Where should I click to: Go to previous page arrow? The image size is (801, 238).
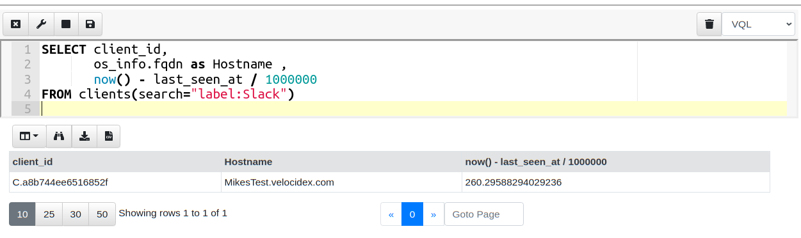(391, 214)
